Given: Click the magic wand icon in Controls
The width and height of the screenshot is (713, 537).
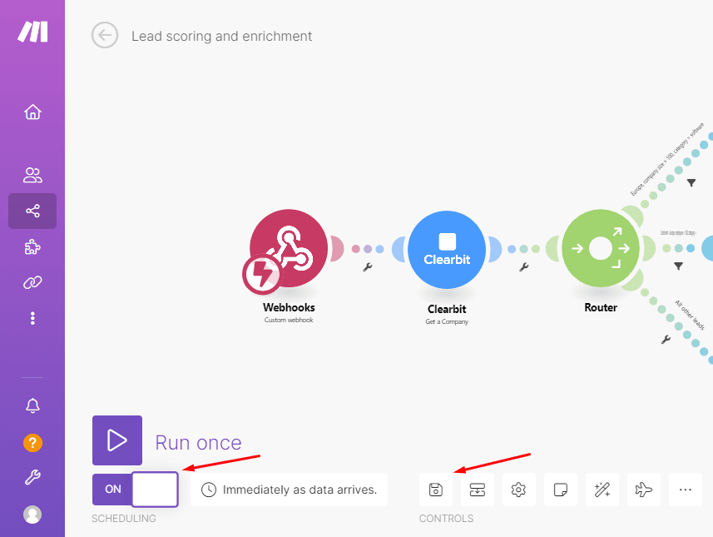Looking at the screenshot, I should pos(602,490).
